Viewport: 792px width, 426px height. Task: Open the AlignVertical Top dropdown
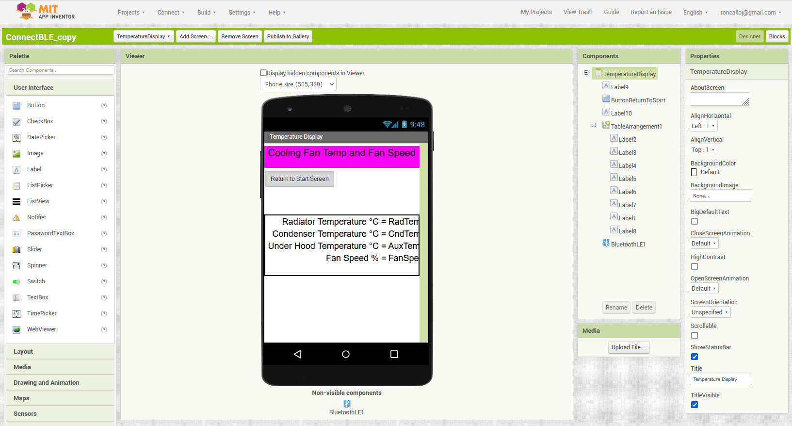click(x=703, y=150)
